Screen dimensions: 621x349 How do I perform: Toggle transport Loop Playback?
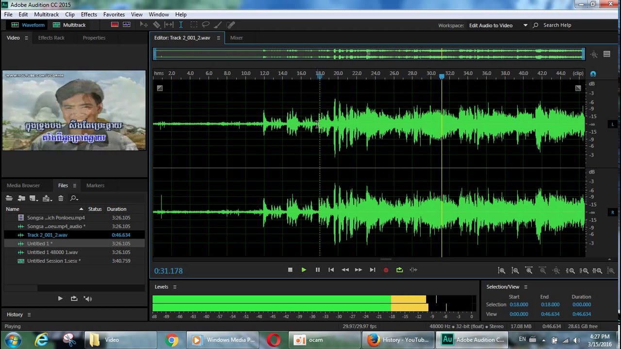400,270
